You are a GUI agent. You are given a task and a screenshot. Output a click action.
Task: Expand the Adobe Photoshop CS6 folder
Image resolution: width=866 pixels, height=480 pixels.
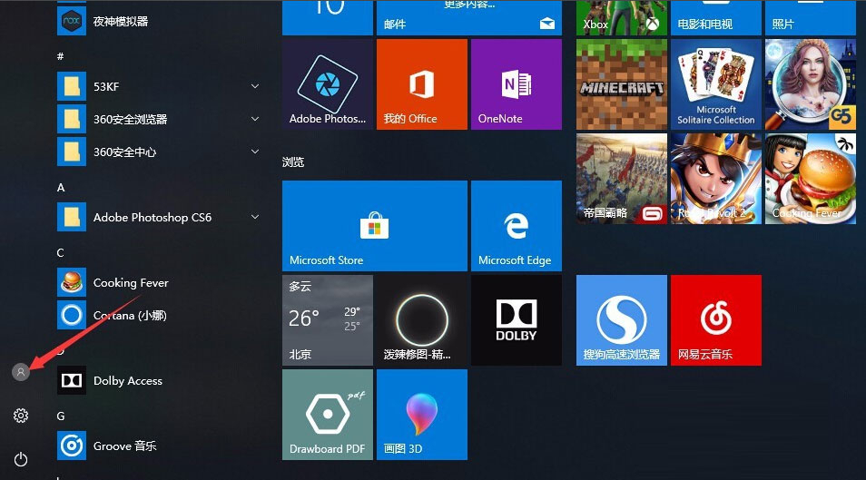[x=254, y=217]
